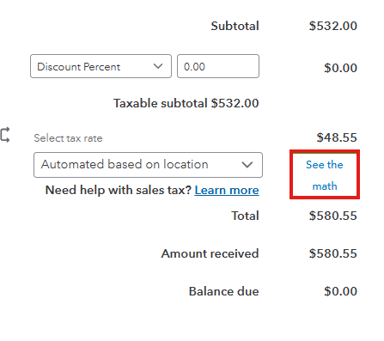
Task: Click the Balance due label
Action: pyautogui.click(x=224, y=291)
